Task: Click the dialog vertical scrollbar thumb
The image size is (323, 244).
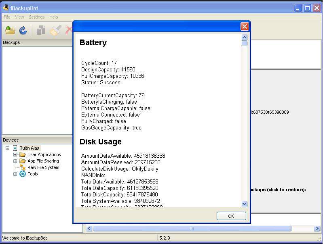Action: pos(244,44)
